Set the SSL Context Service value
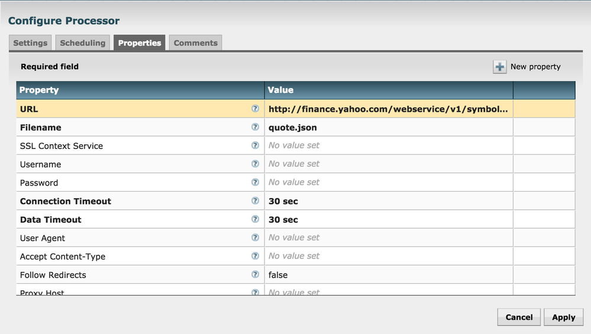The height and width of the screenshot is (334, 591). 388,145
